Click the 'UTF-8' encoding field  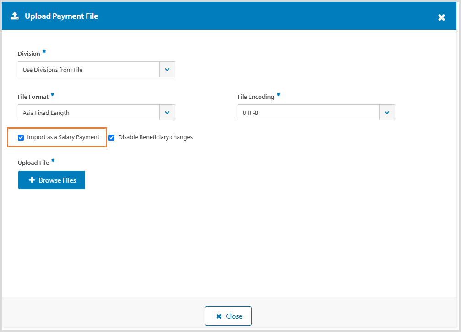(308, 113)
